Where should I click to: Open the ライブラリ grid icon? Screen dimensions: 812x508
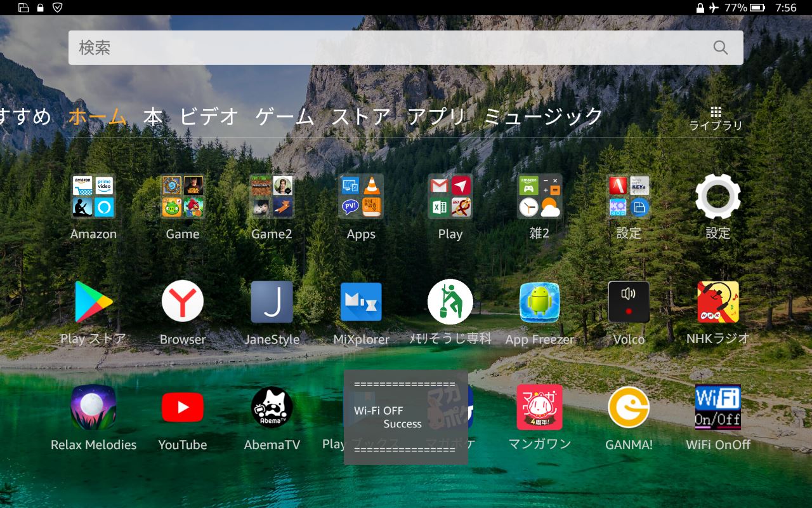point(716,119)
